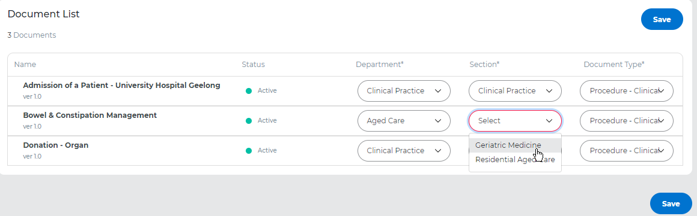Image resolution: width=697 pixels, height=216 pixels.
Task: Click the Active status dot for Bowel & Constipation
Action: point(249,121)
